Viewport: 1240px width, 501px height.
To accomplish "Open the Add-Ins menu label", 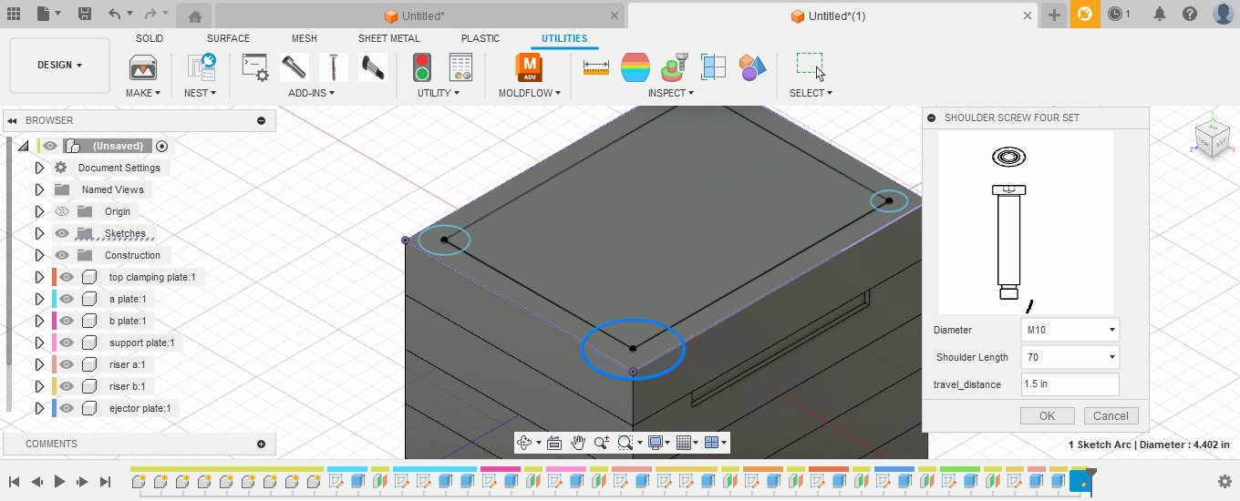I will 311,93.
